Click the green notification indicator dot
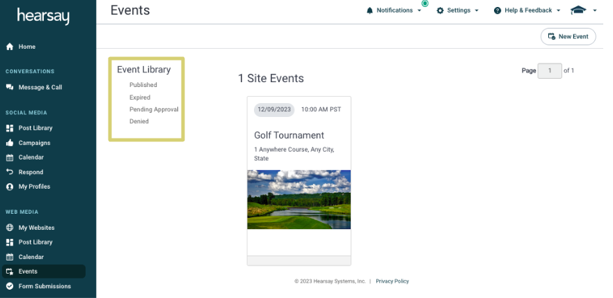Image resolution: width=613 pixels, height=298 pixels. (425, 3)
